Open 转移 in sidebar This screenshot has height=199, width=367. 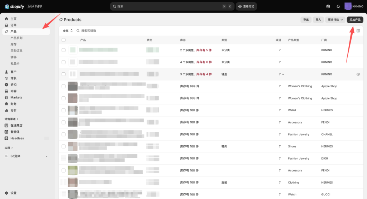14,57
